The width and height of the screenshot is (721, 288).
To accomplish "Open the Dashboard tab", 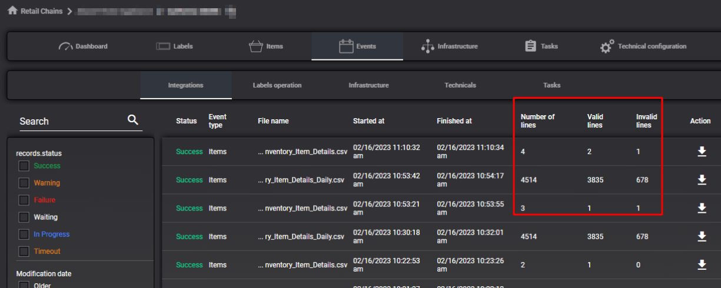I will point(83,46).
